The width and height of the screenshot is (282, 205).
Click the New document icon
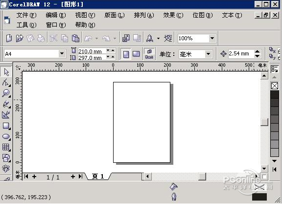pyautogui.click(x=9, y=38)
